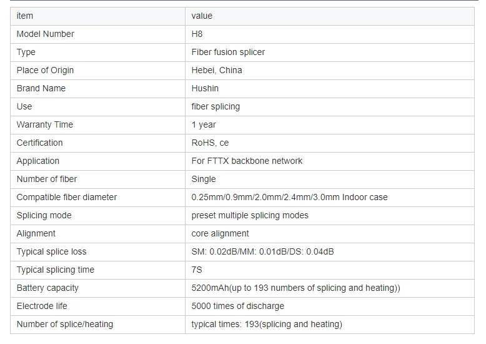Click the 'Fiber fusion splicer' type value

(x=228, y=52)
